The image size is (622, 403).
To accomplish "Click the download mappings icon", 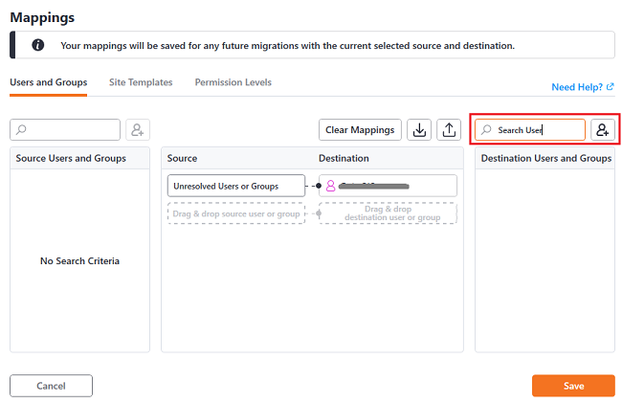I will click(x=419, y=130).
